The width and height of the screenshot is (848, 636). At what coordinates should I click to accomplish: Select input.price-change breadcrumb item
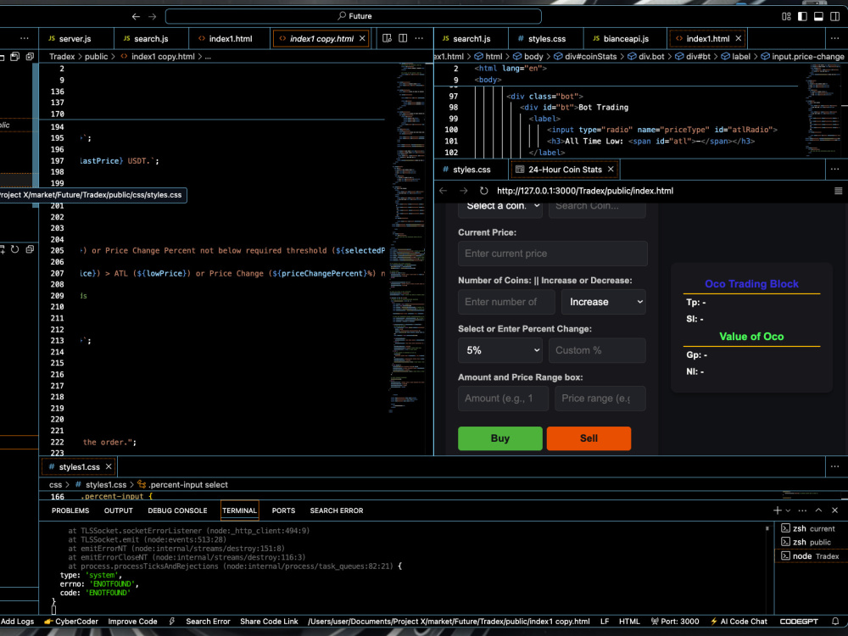(802, 56)
